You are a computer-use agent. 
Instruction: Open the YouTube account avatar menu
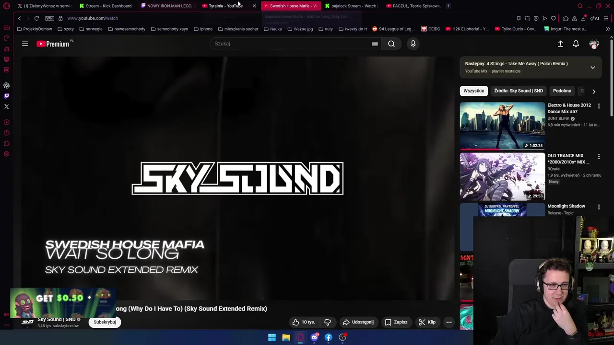coord(594,44)
